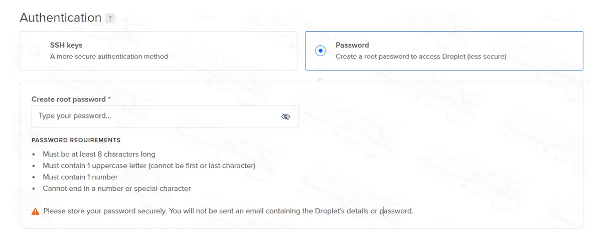Focus the "Type your password..." input field
The image size is (602, 242).
click(156, 116)
